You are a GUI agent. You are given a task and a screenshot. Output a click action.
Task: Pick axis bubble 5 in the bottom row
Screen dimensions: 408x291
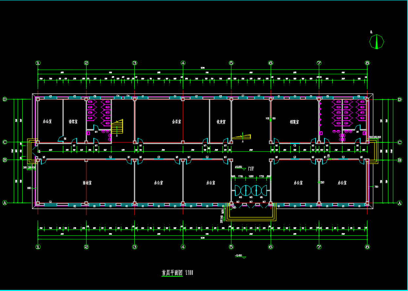(x=231, y=247)
